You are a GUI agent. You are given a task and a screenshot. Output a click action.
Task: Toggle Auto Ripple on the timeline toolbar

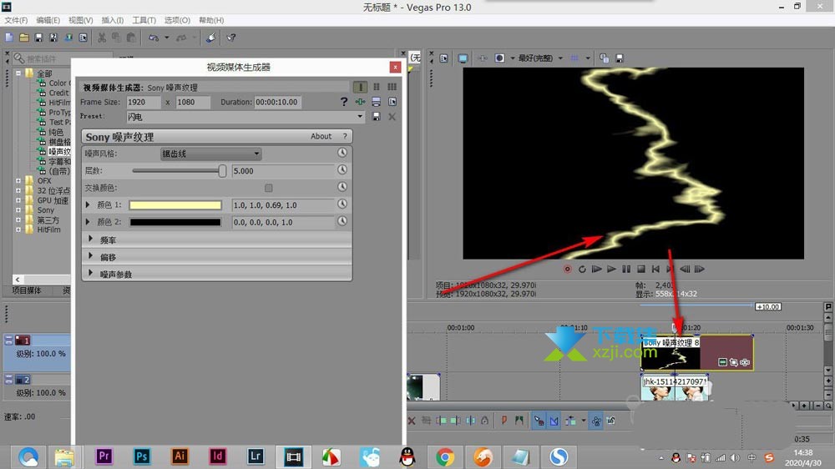coord(570,421)
